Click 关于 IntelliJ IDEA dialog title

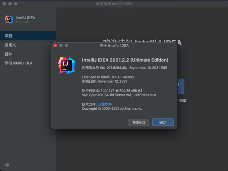point(114,46)
